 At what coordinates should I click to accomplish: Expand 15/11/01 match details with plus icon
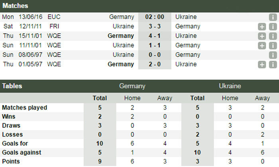coord(262,36)
